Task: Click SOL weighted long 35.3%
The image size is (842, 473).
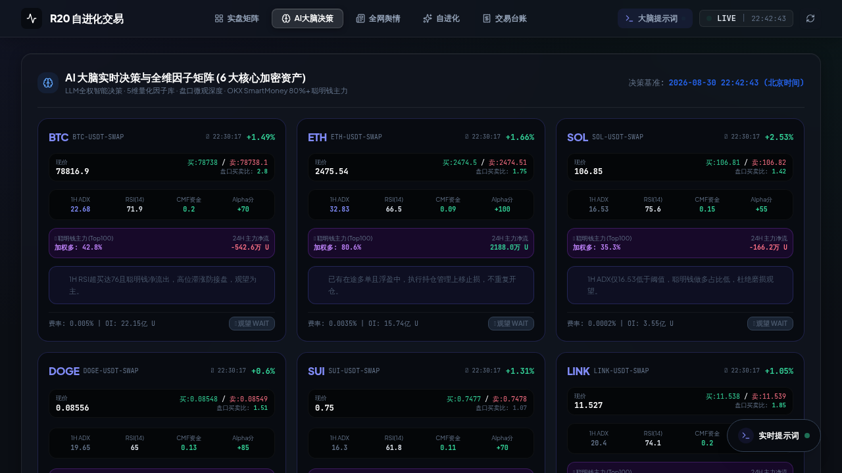Action: (597, 248)
